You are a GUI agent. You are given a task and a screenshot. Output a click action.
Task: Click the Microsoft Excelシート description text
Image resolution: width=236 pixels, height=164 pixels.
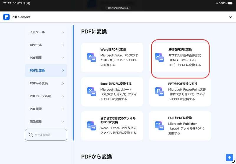pyautogui.click(x=119, y=94)
